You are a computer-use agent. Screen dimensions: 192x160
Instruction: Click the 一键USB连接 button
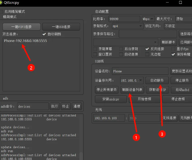(x=61, y=27)
